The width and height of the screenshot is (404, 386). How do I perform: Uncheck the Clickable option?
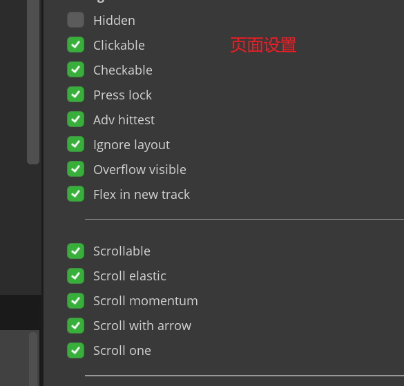75,45
